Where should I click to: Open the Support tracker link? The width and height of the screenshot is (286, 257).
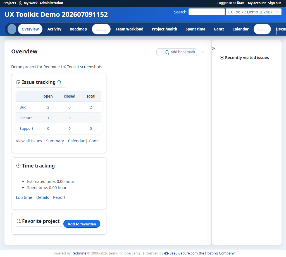click(x=27, y=129)
